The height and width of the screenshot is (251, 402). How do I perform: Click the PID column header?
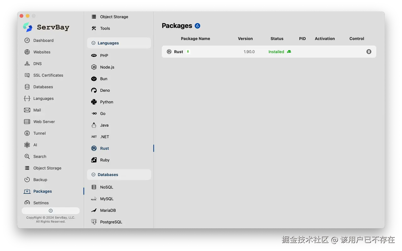click(302, 39)
